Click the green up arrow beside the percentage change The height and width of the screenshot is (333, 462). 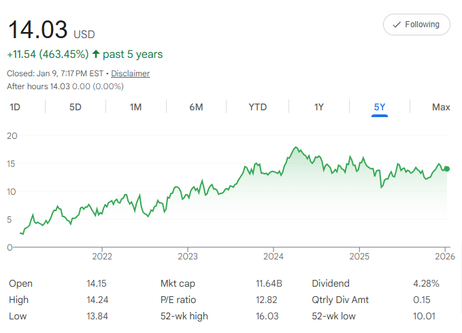95,54
